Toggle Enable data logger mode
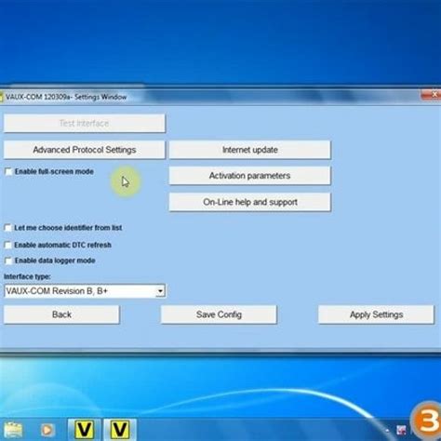Viewport: 441px width, 441px height. click(x=8, y=261)
